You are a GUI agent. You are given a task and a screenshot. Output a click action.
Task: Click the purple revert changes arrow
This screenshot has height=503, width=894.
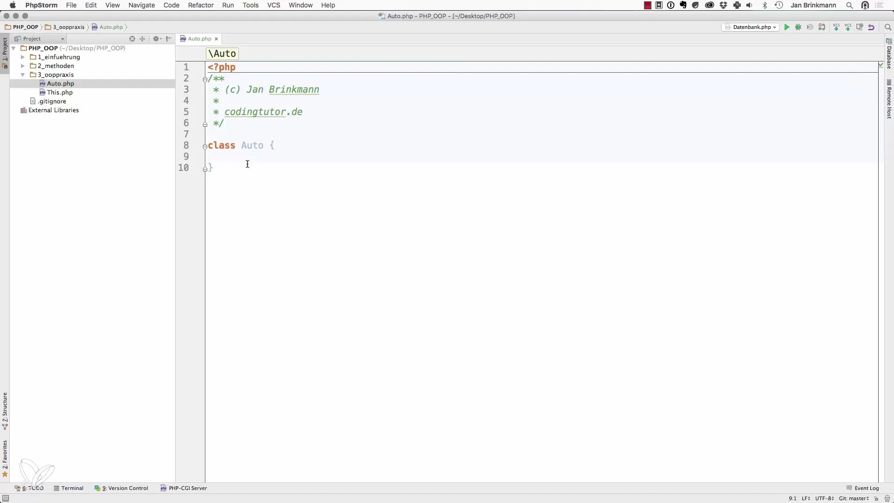tap(871, 27)
